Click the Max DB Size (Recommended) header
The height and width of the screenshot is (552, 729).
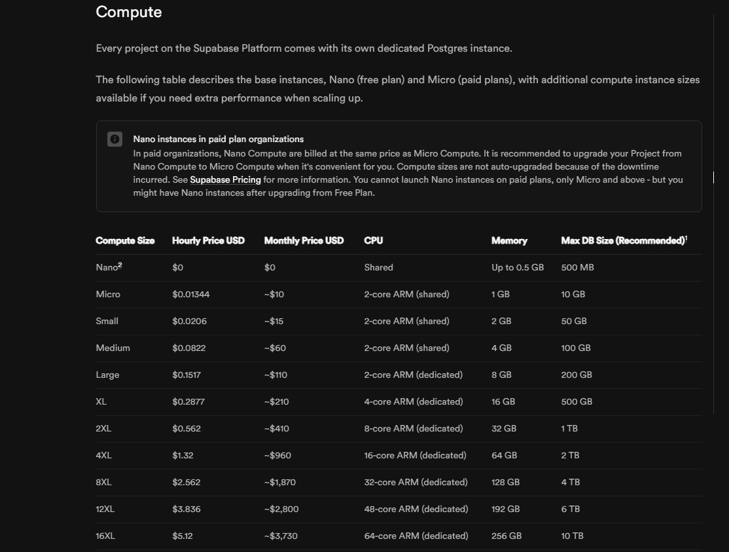[x=622, y=240]
